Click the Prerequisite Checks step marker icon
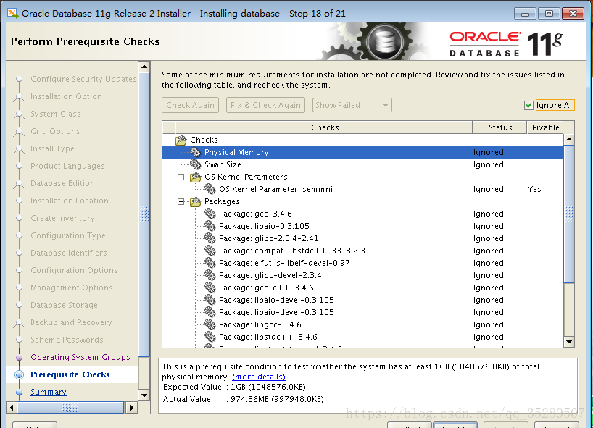593x428 pixels. pos(19,374)
